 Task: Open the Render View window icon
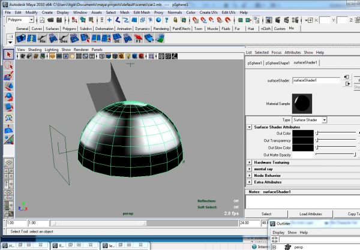pyautogui.click(x=269, y=20)
